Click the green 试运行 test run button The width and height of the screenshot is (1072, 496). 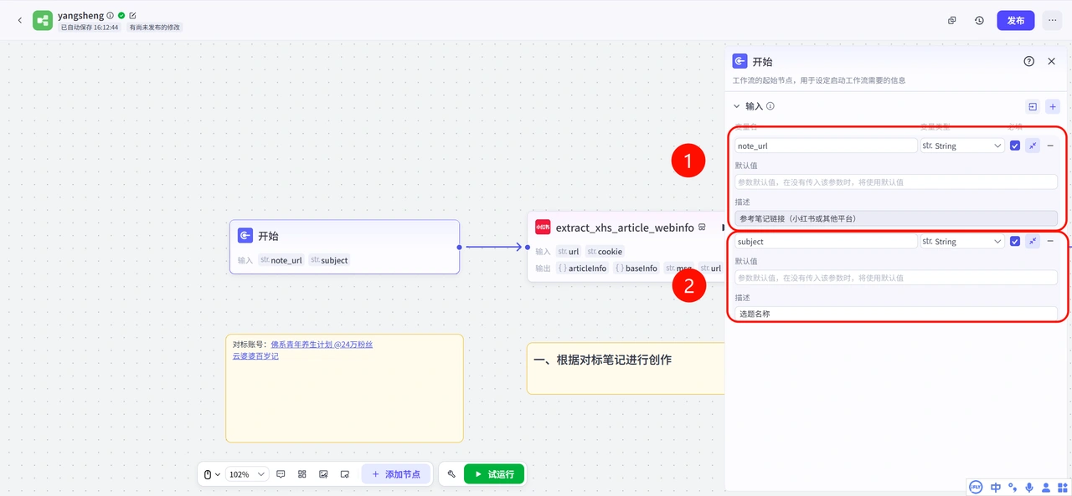click(x=494, y=474)
